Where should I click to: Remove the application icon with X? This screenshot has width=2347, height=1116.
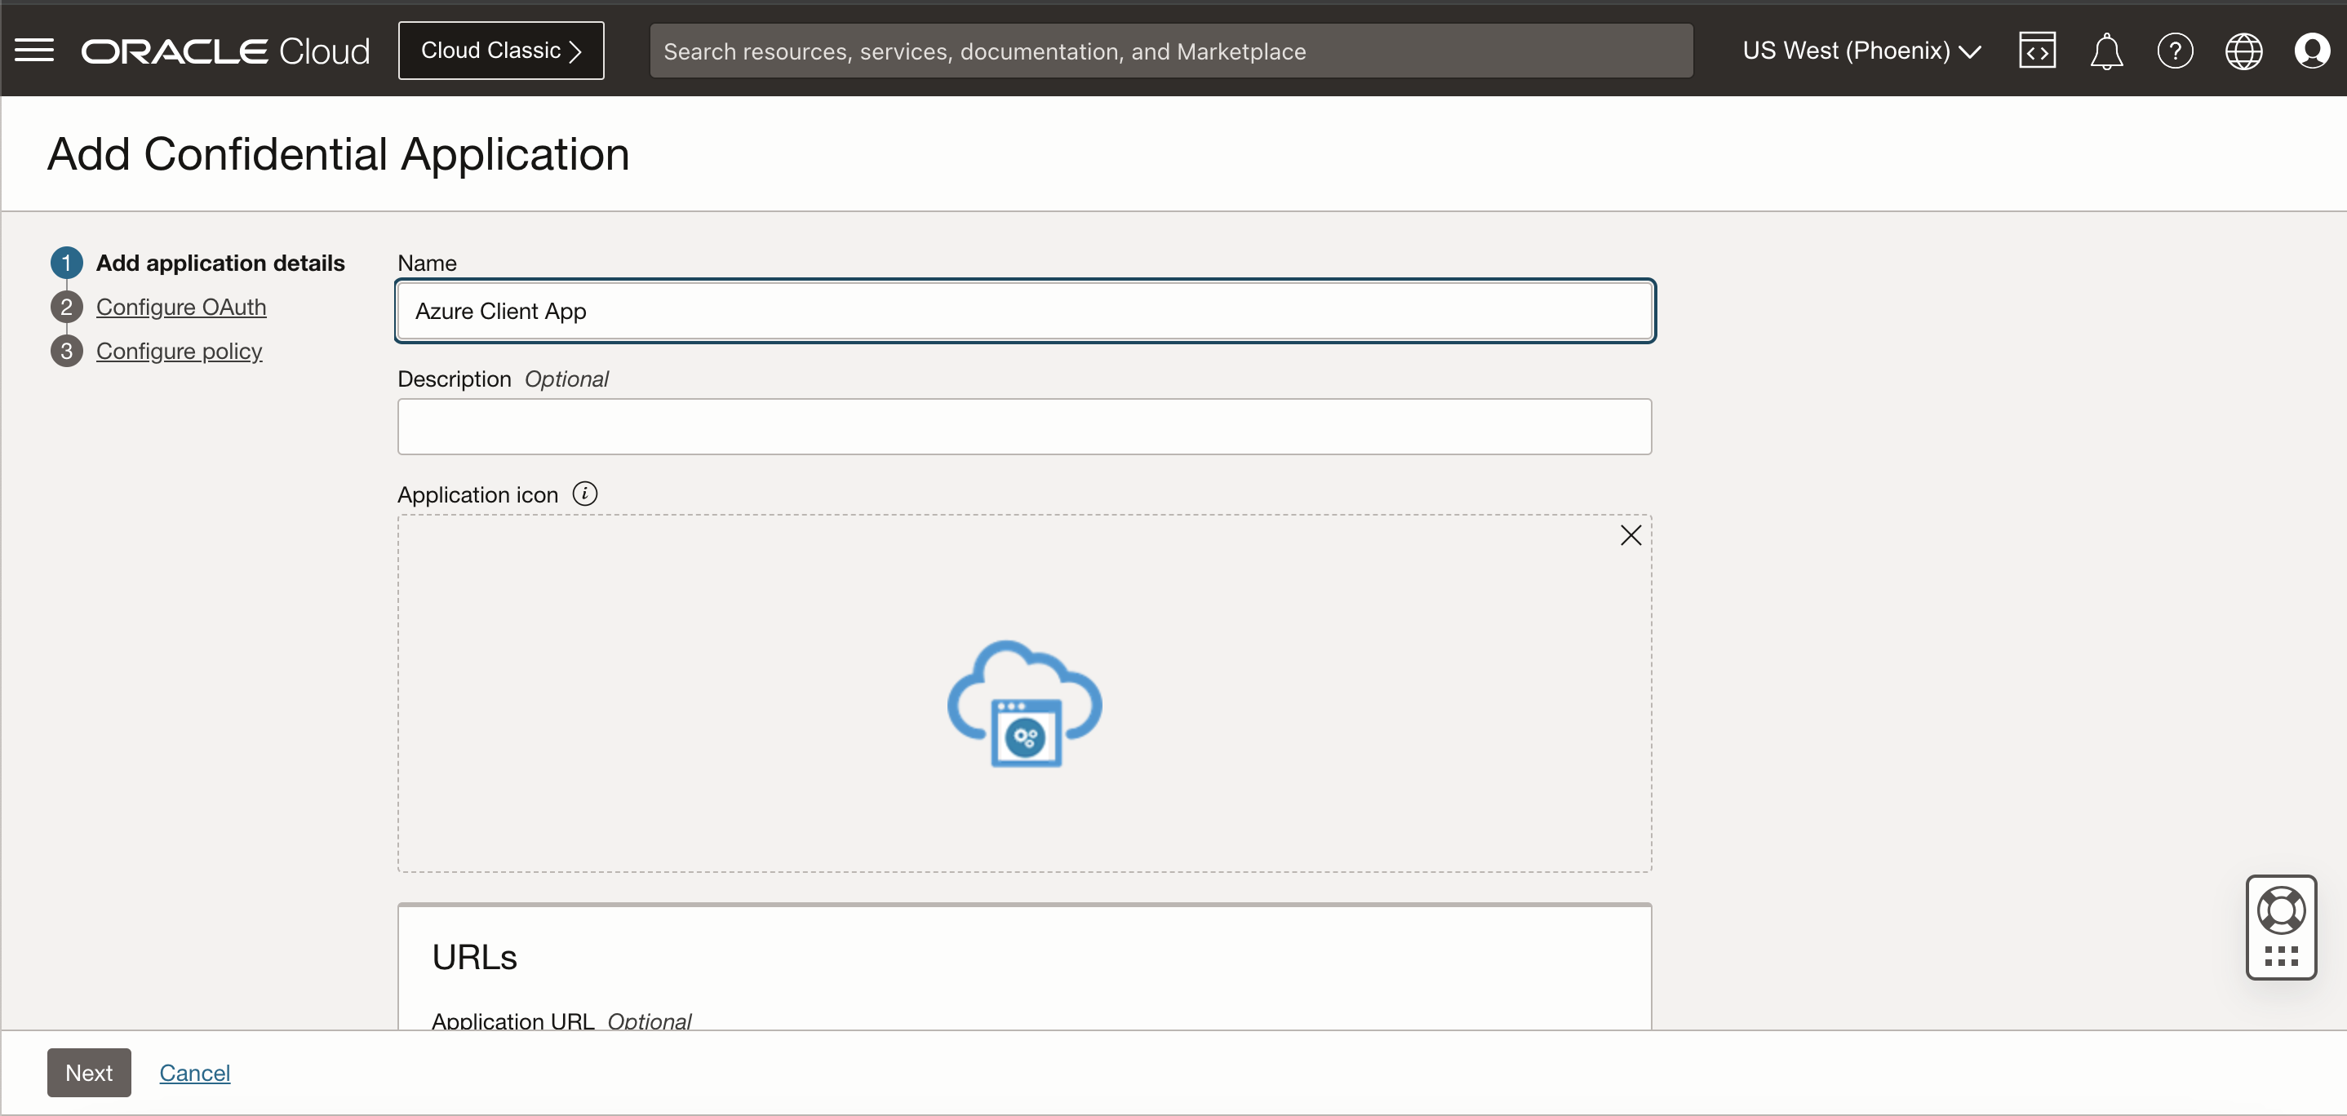pyautogui.click(x=1630, y=535)
